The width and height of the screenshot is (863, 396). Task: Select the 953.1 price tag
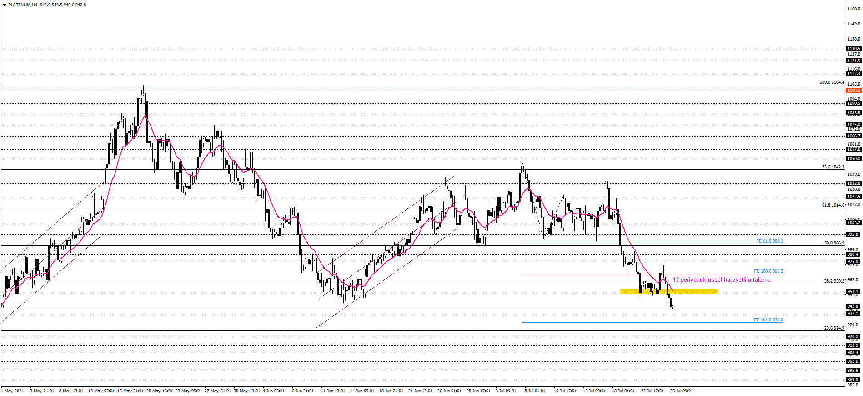[853, 292]
